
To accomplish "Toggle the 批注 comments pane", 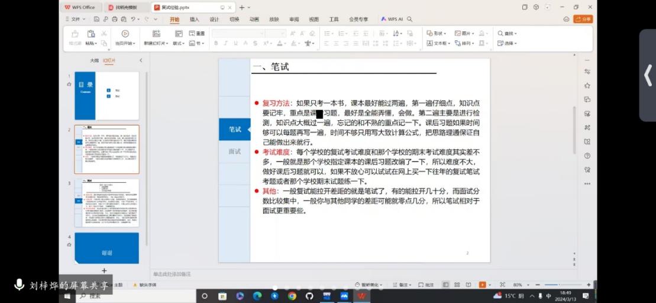I will [427, 285].
